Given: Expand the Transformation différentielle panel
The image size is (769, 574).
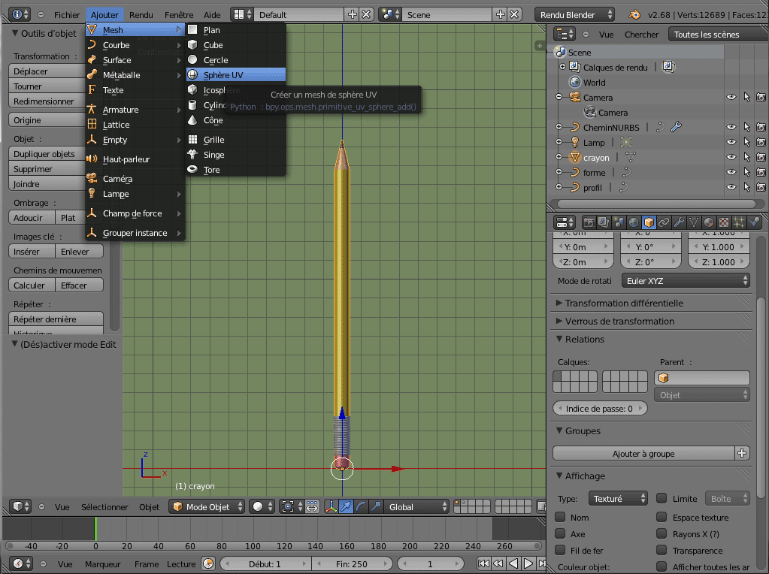Looking at the screenshot, I should click(x=624, y=303).
